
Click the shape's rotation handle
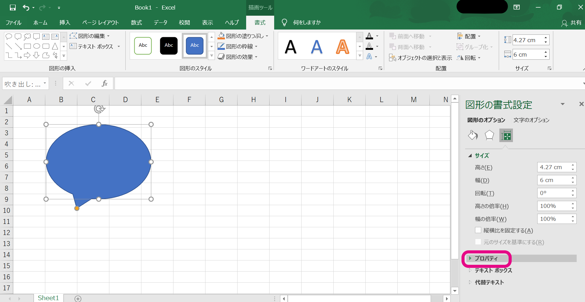pos(100,109)
